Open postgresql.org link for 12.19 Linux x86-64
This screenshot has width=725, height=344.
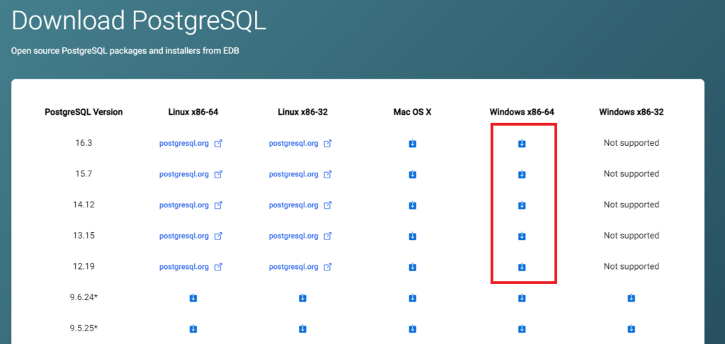[x=191, y=267]
